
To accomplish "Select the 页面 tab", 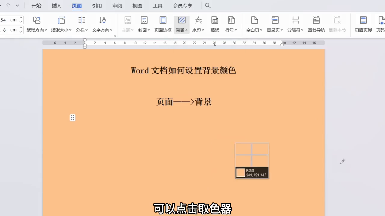I will 77,6.
